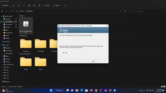Launch Firefox from taskbar

pos(91,90)
